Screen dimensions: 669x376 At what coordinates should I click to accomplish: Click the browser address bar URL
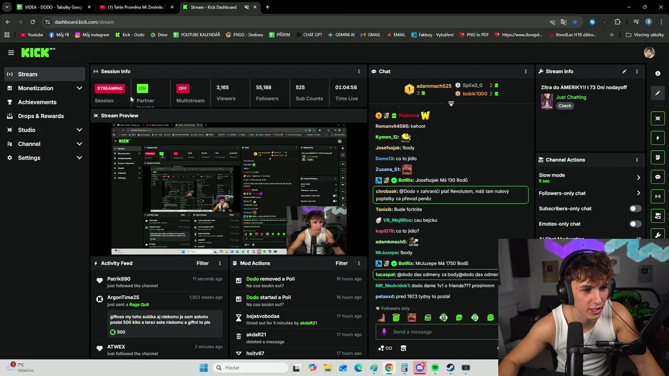[84, 22]
